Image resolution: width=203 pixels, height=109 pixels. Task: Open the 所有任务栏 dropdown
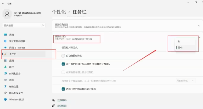coord(186,81)
